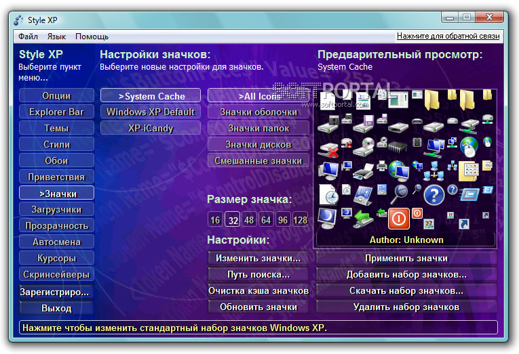Show the Значки оболочки category
Screen dimensions: 519x354
click(259, 112)
